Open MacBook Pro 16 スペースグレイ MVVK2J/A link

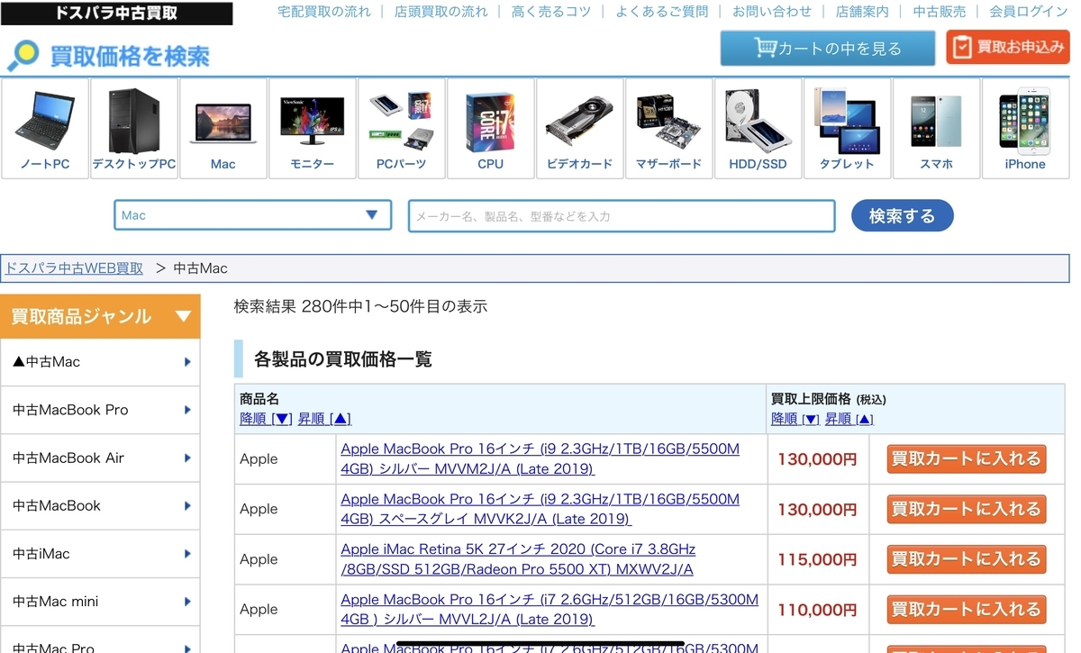tap(540, 509)
